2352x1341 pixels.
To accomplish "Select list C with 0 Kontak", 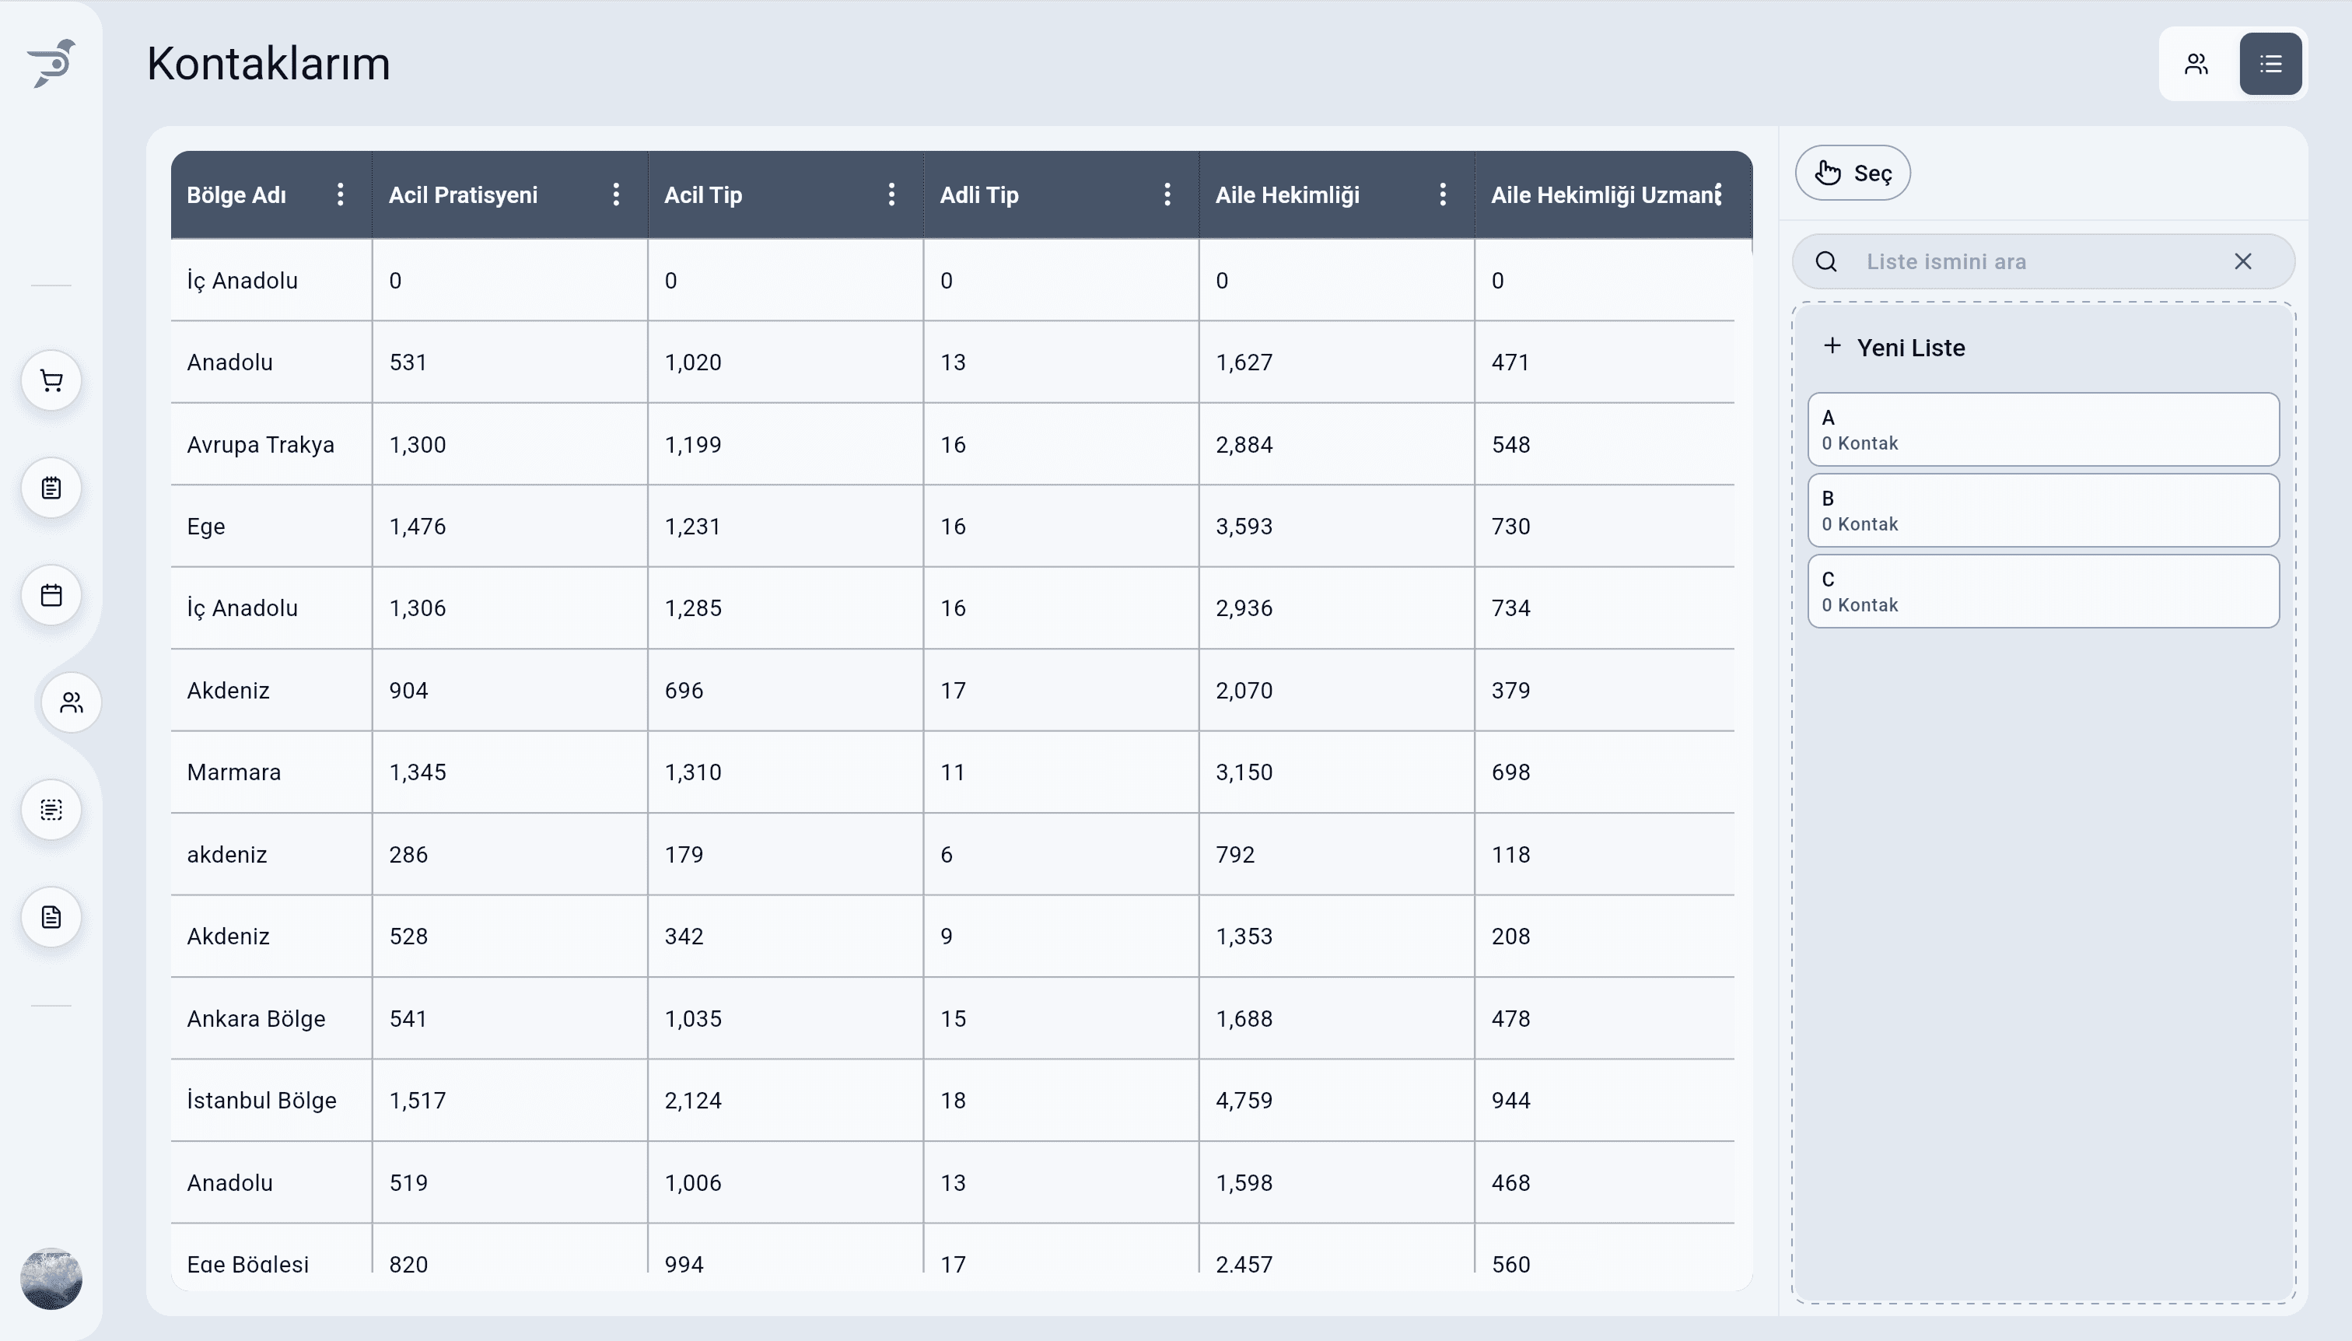I will tap(2042, 591).
